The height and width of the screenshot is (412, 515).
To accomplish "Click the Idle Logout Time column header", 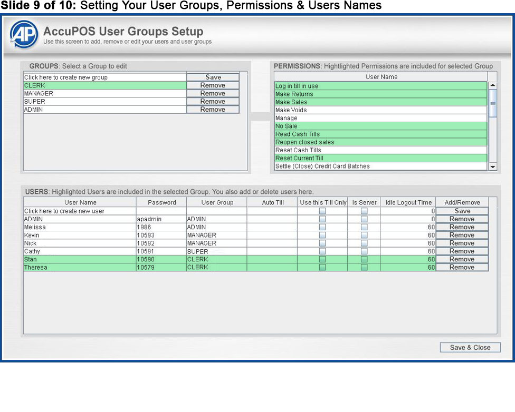I will tap(408, 202).
